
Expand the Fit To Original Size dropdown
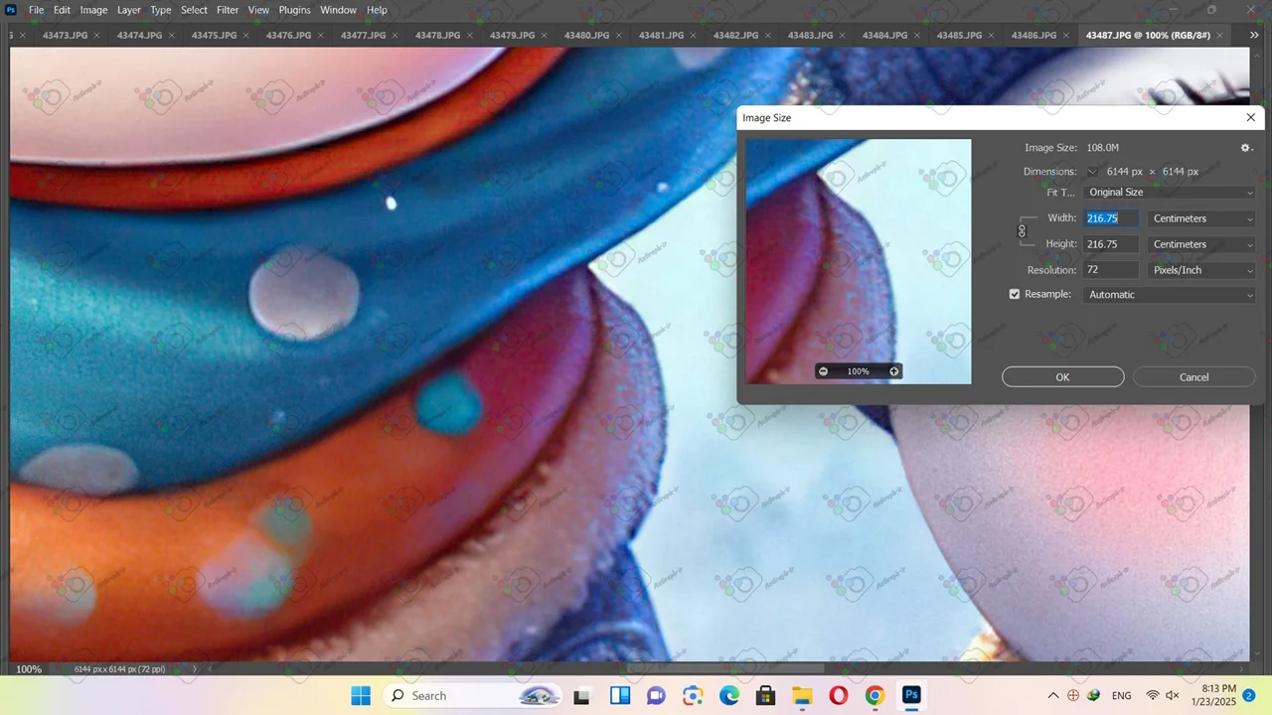pyautogui.click(x=1170, y=193)
